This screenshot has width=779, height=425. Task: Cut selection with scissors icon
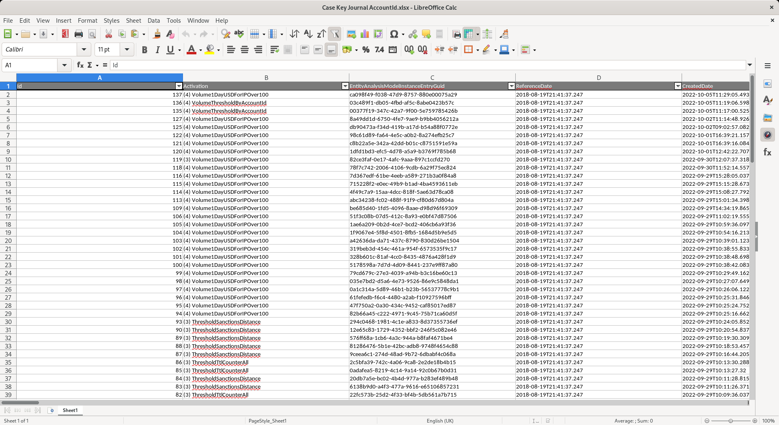click(x=109, y=34)
